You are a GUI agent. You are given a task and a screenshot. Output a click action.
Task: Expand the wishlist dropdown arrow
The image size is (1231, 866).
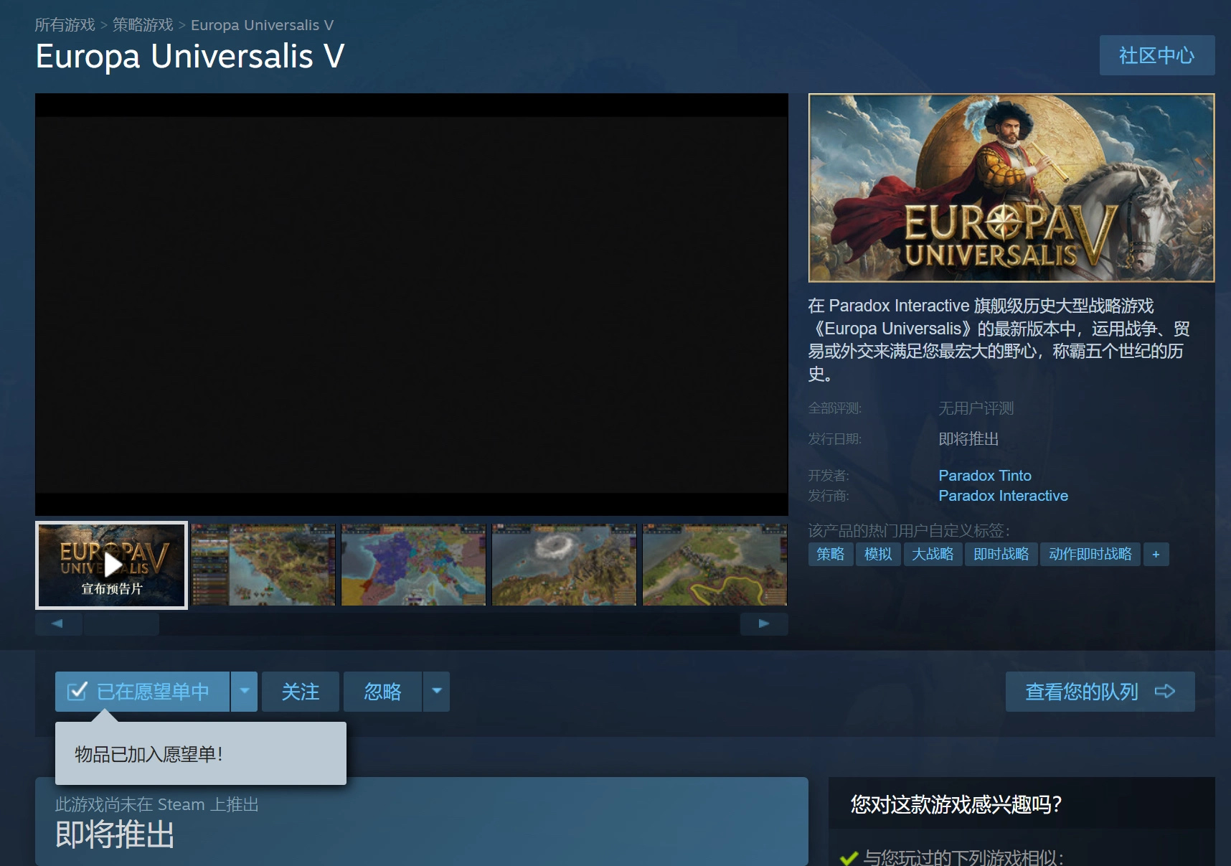coord(245,692)
